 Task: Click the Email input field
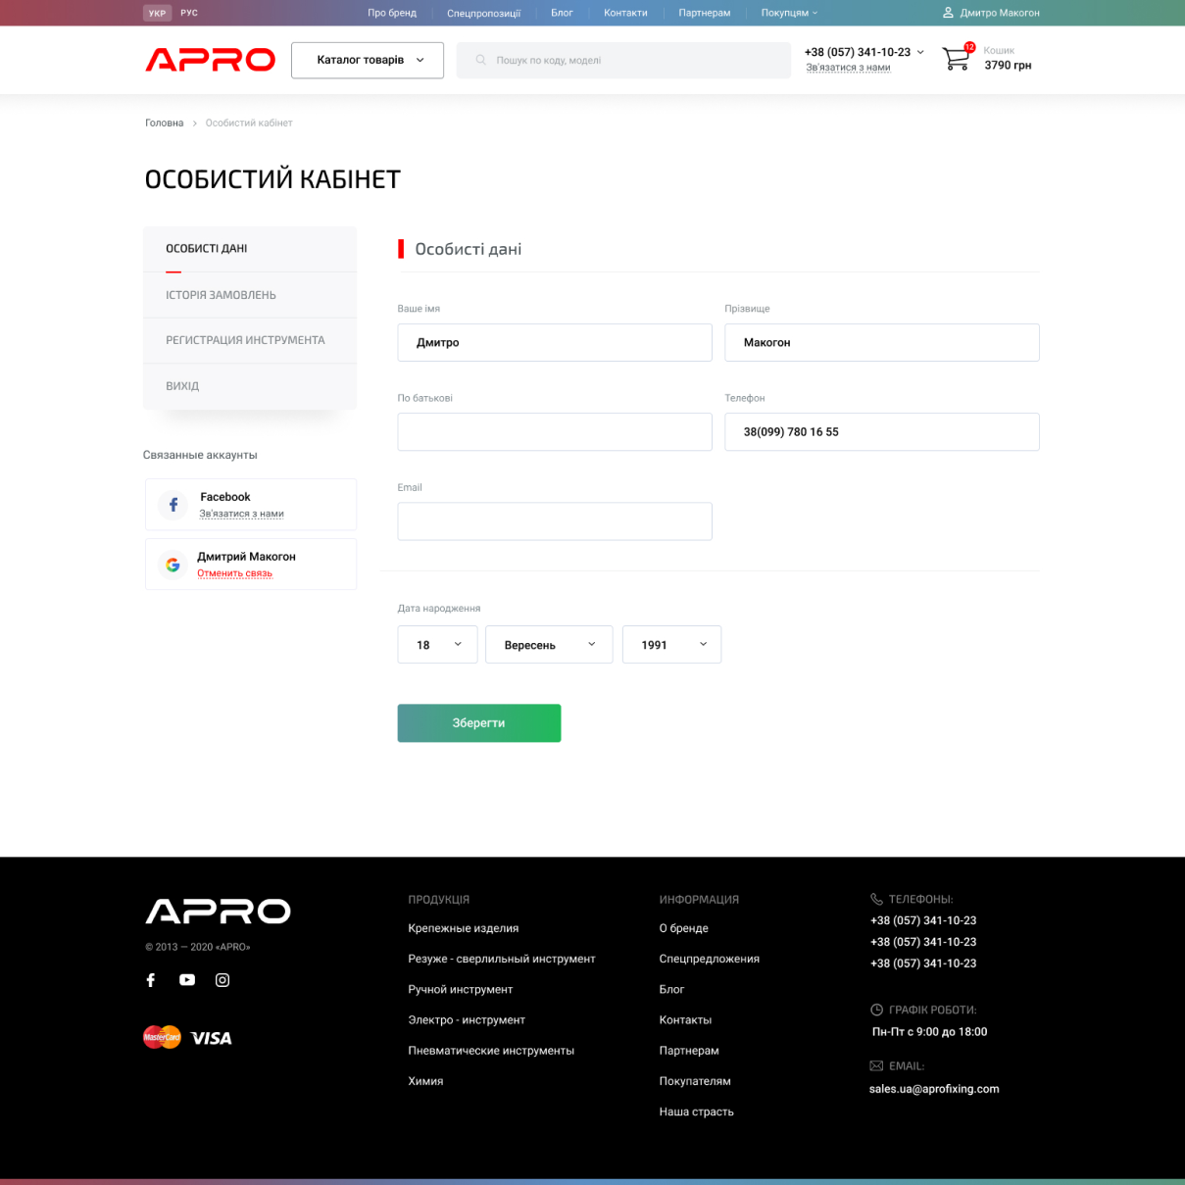point(555,521)
